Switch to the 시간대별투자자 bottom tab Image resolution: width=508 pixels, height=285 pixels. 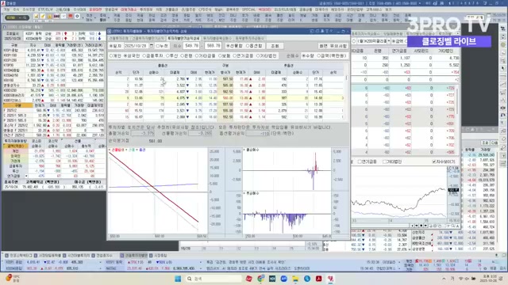tap(76, 256)
